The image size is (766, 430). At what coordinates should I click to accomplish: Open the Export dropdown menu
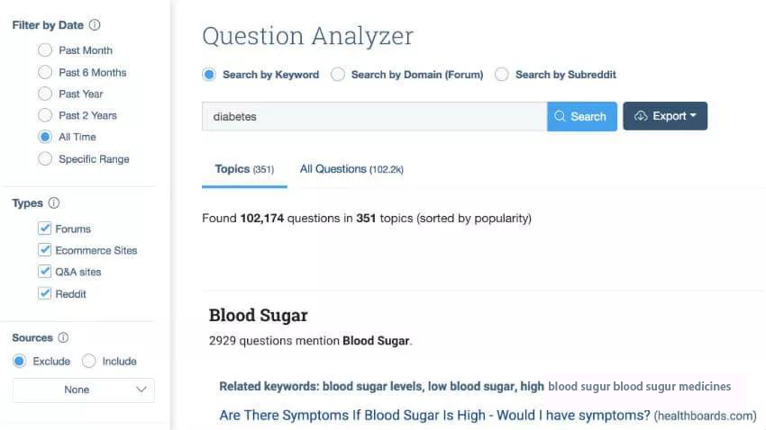(x=665, y=116)
